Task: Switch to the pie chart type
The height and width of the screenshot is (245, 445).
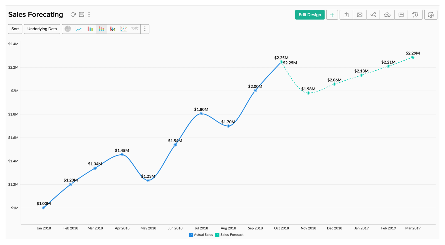Action: (x=68, y=29)
